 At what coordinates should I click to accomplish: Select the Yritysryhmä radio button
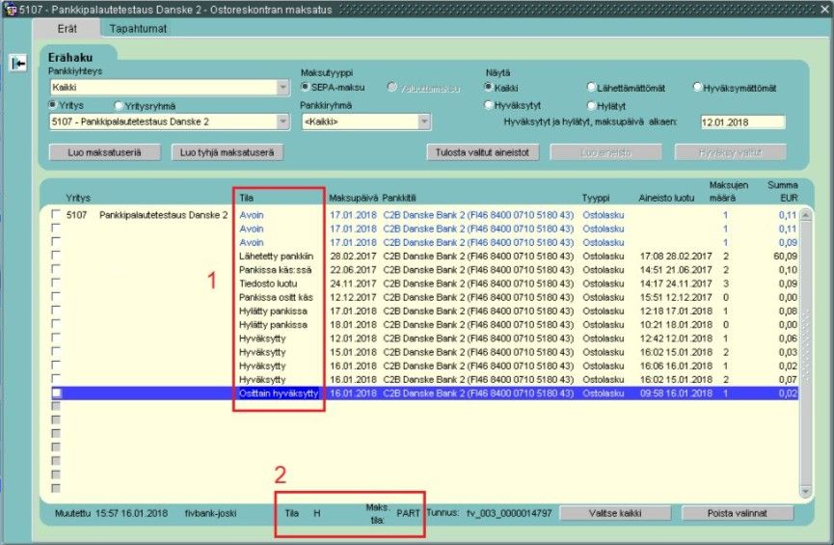(118, 106)
